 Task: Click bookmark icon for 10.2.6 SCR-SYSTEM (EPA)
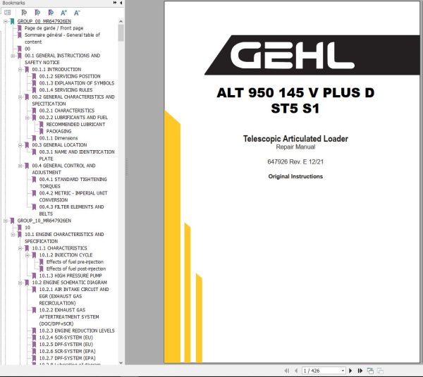34,352
